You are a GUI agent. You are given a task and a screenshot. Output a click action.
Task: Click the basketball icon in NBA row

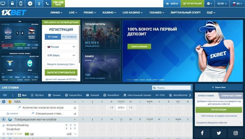tap(4, 102)
